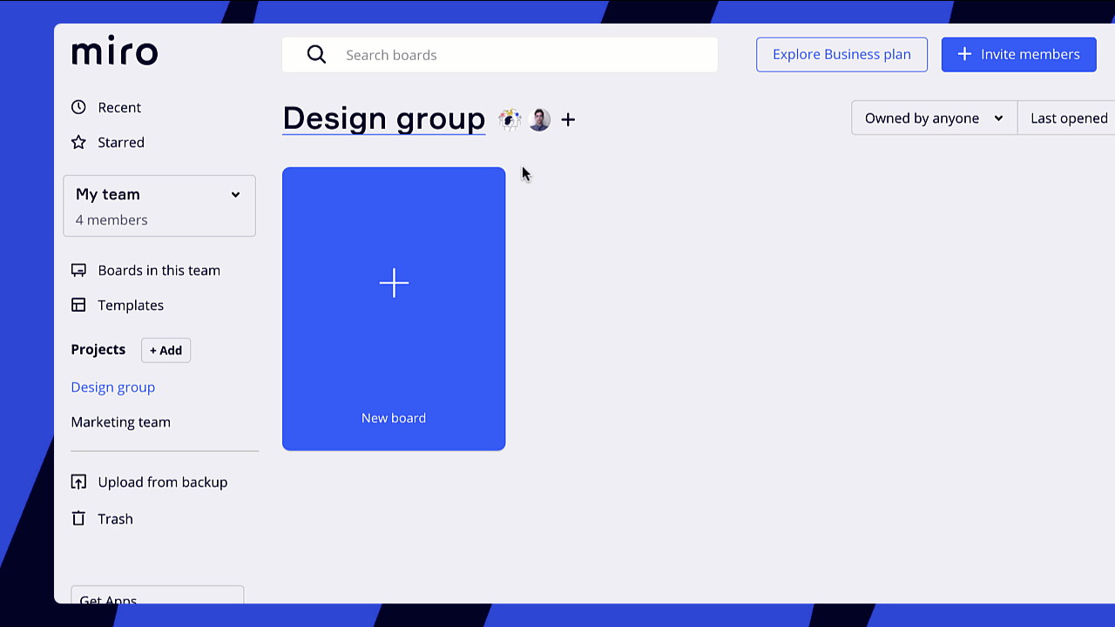Open the Last opened sort dropdown

[x=1068, y=118]
